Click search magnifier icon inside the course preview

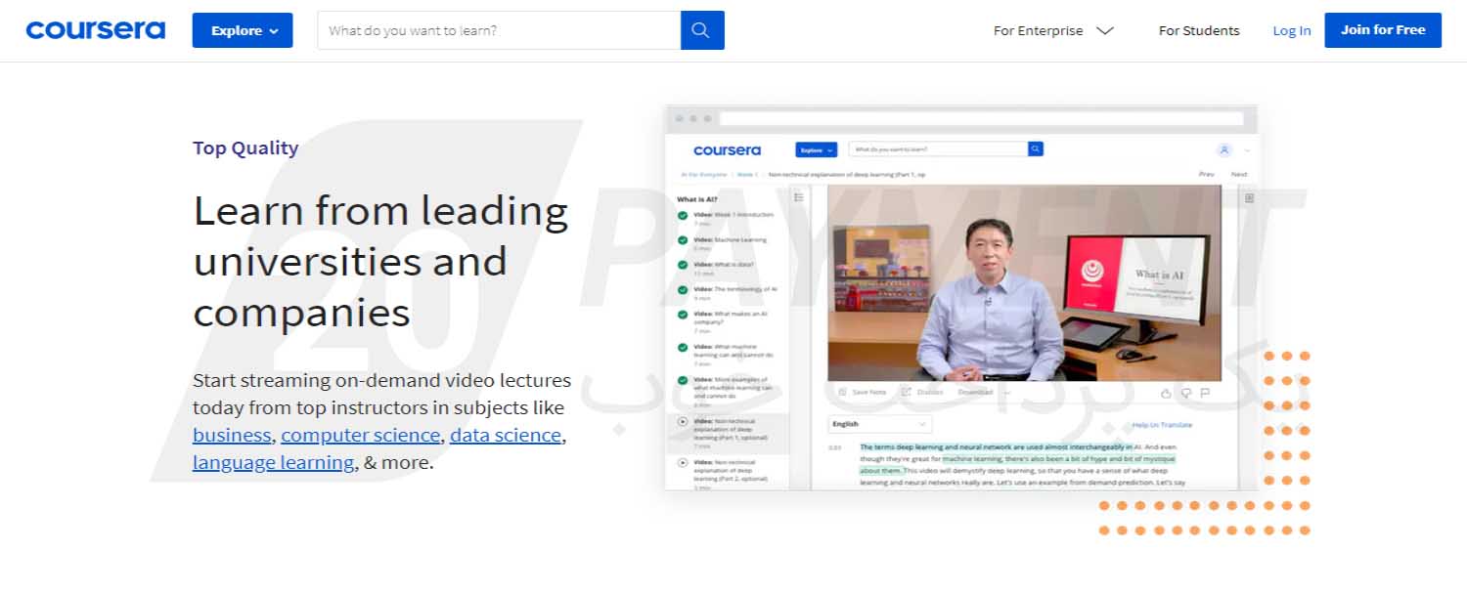(x=1036, y=149)
